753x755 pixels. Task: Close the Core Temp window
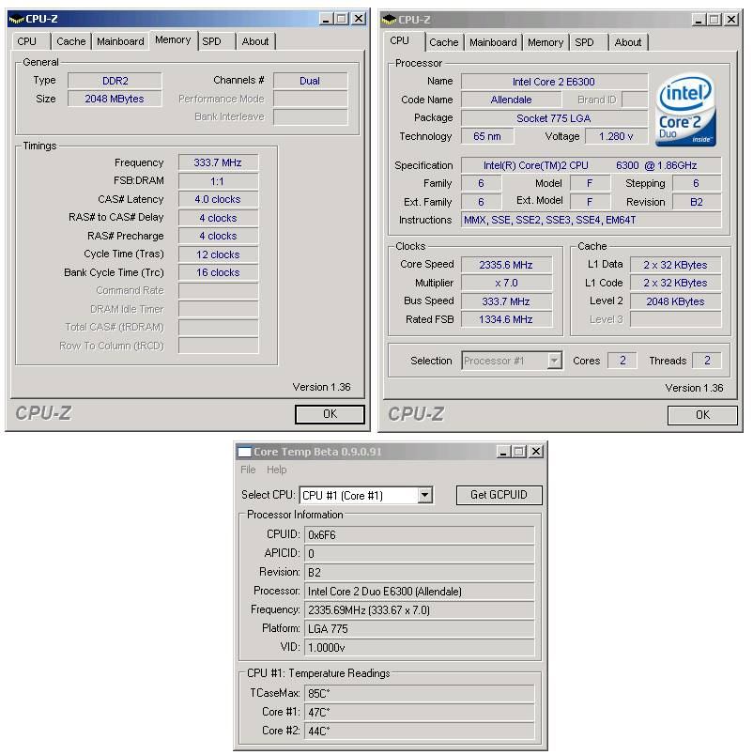pos(536,452)
